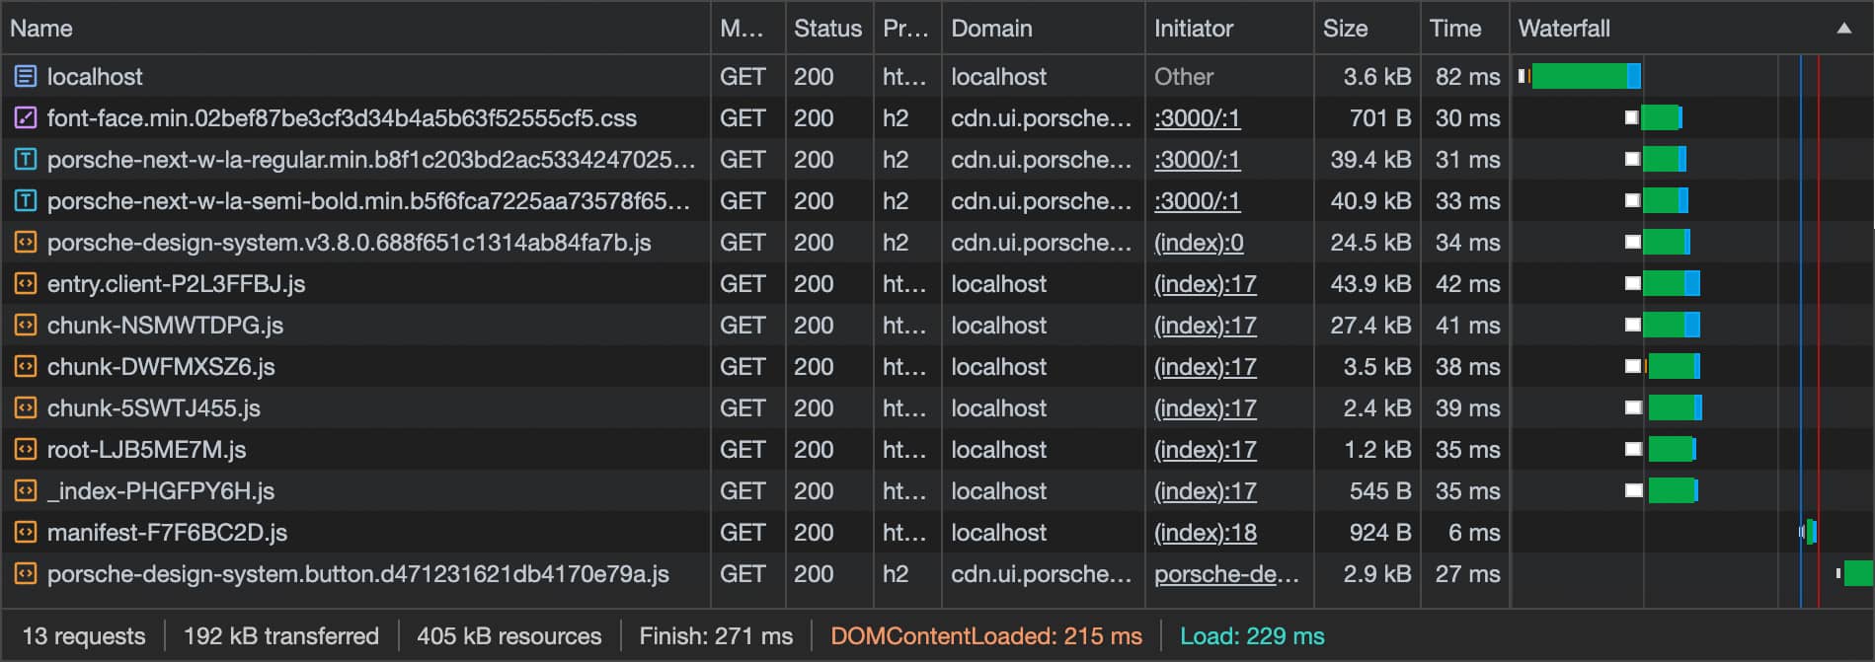Screen dimensions: 1875x662
Task: Sort requests by the Time column
Action: point(1454,28)
